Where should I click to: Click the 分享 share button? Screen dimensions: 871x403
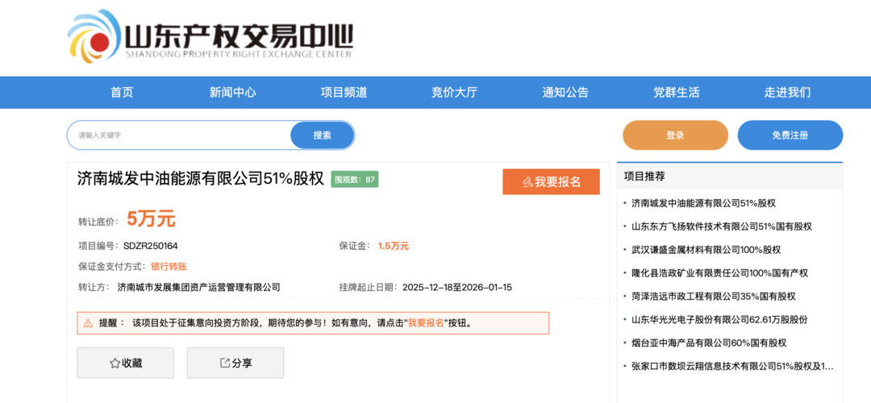tap(235, 364)
